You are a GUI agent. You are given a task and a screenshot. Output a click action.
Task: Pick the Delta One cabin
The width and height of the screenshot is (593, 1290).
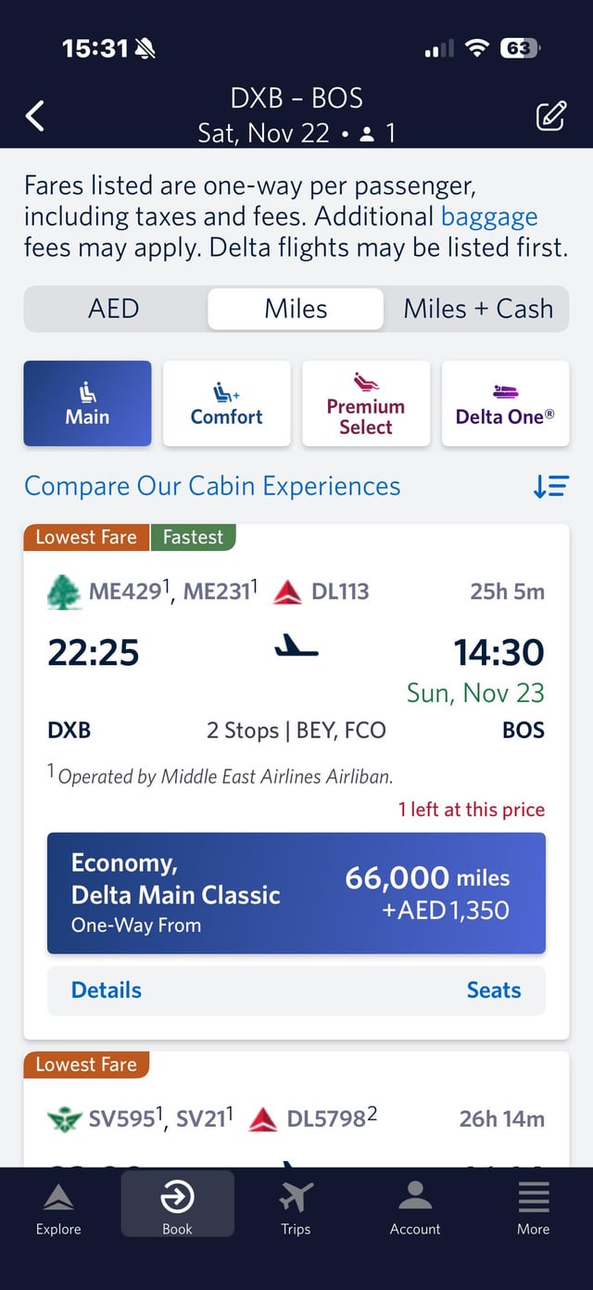(505, 404)
